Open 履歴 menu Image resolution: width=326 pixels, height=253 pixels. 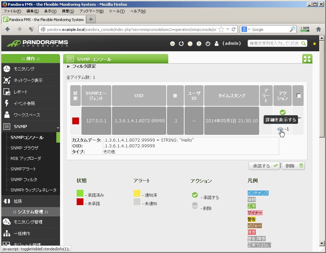pyautogui.click(x=68, y=11)
